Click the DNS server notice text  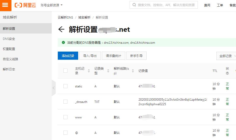tap(111, 43)
